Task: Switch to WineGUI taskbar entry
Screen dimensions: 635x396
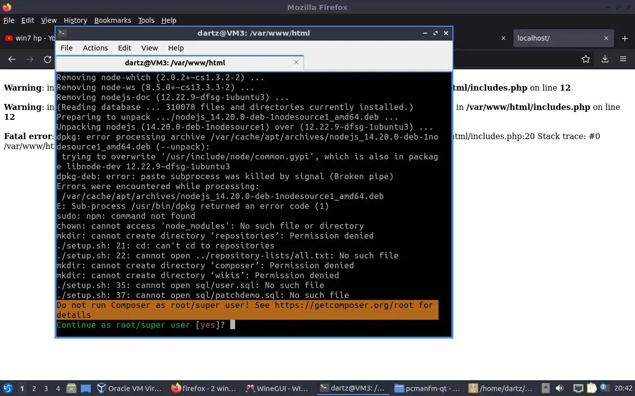Action: pyautogui.click(x=278, y=389)
